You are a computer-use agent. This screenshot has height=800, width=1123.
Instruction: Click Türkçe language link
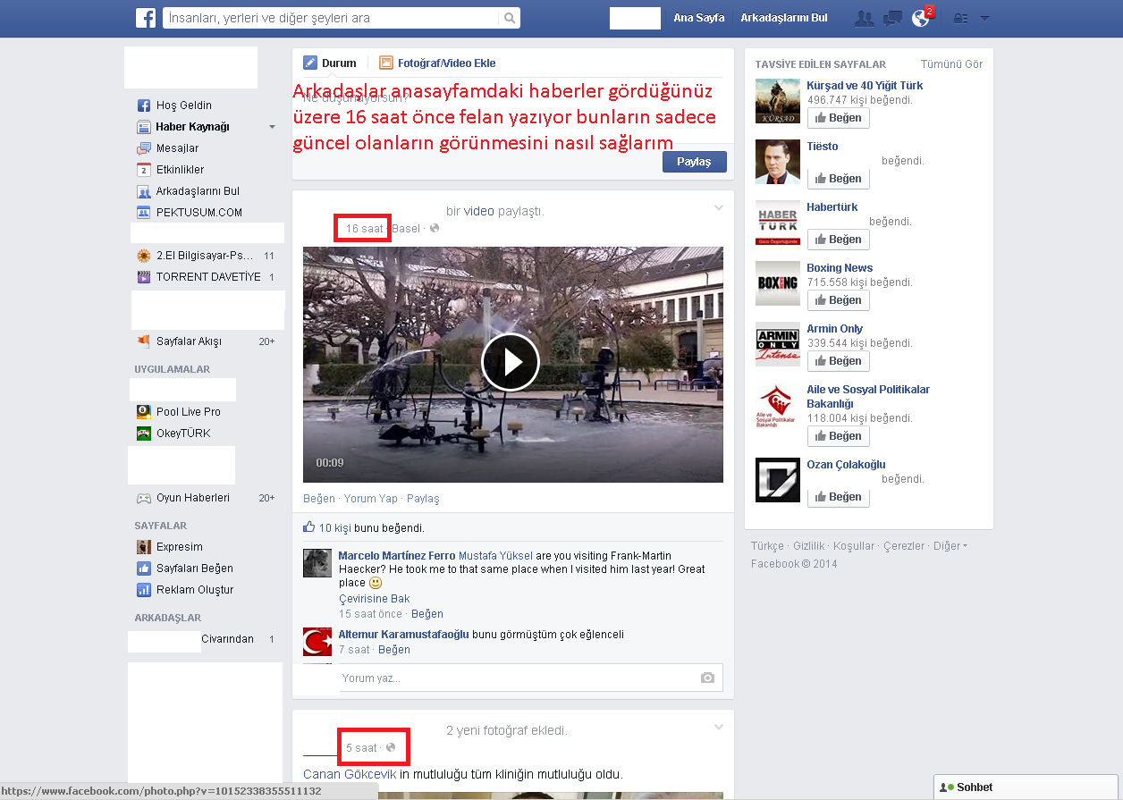[767, 546]
